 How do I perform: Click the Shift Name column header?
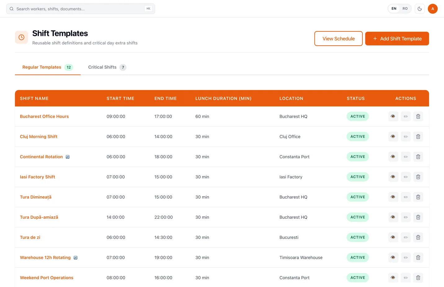[34, 98]
